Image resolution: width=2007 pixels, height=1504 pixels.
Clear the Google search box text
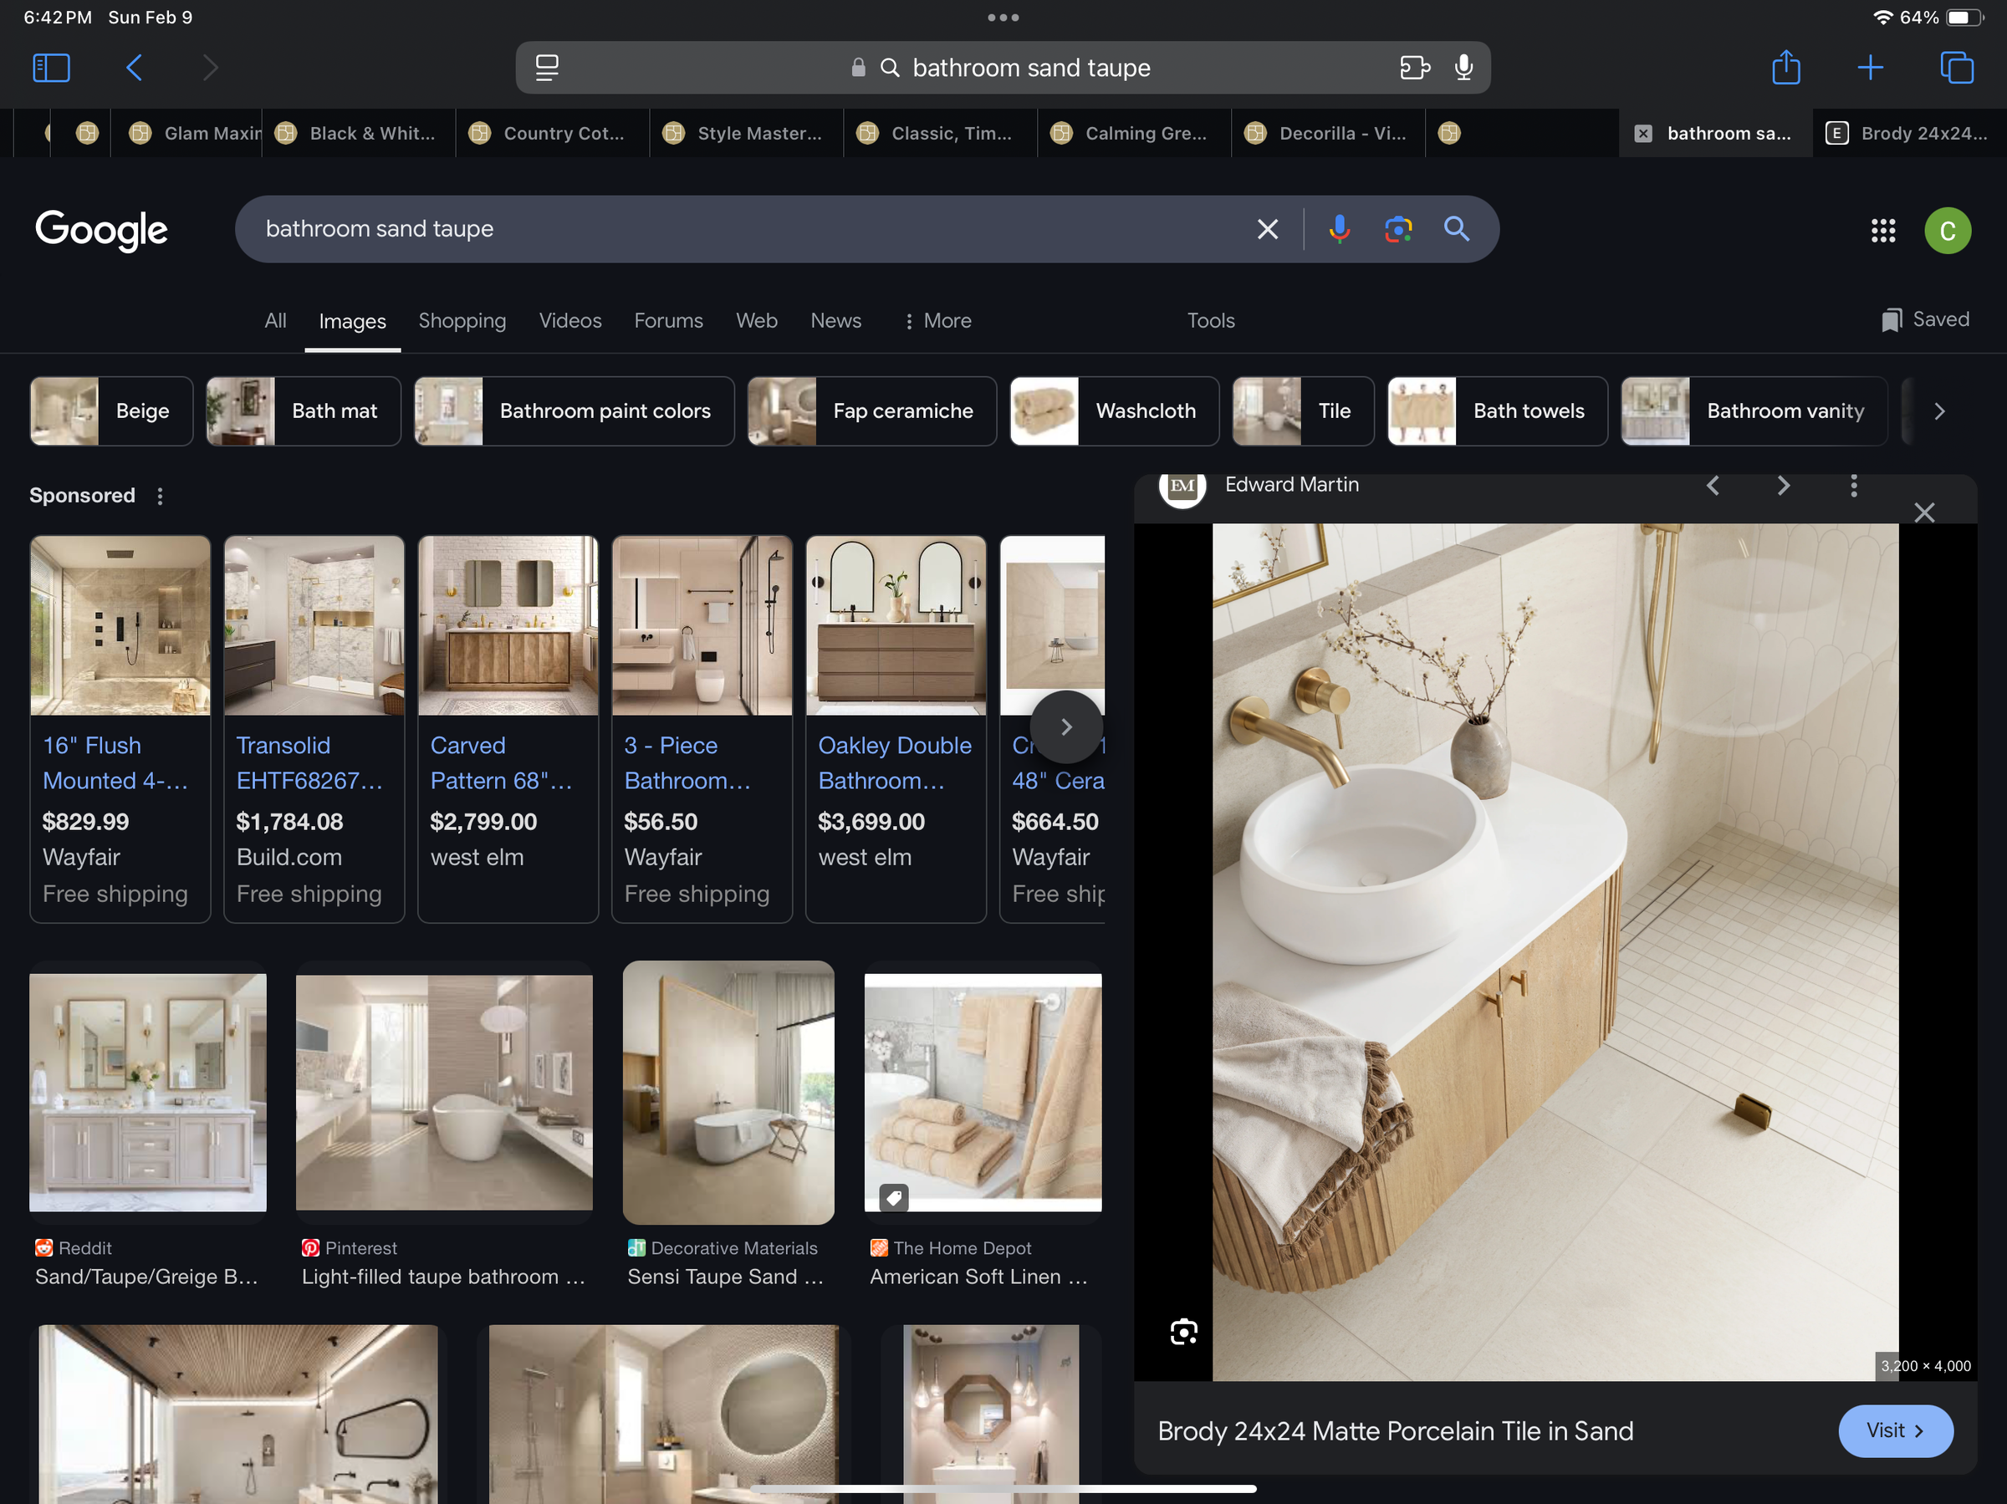coord(1268,228)
